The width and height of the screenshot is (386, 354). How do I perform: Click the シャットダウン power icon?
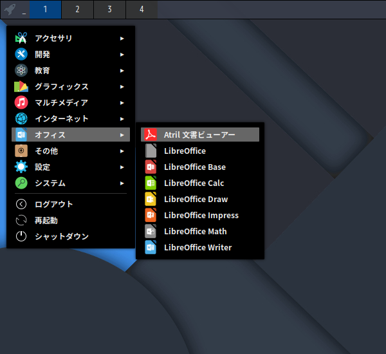[x=21, y=236]
